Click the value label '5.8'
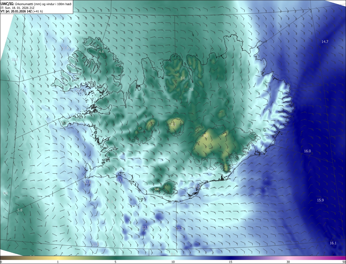This screenshot has width=346, height=264. 20,210
